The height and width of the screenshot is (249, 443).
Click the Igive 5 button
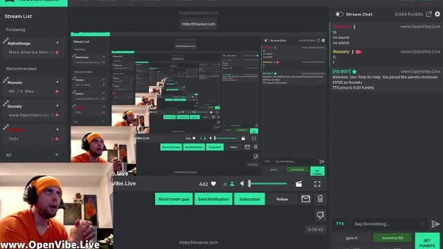[x=351, y=238]
